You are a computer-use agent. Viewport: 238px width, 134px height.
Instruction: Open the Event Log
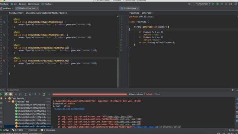(232, 130)
